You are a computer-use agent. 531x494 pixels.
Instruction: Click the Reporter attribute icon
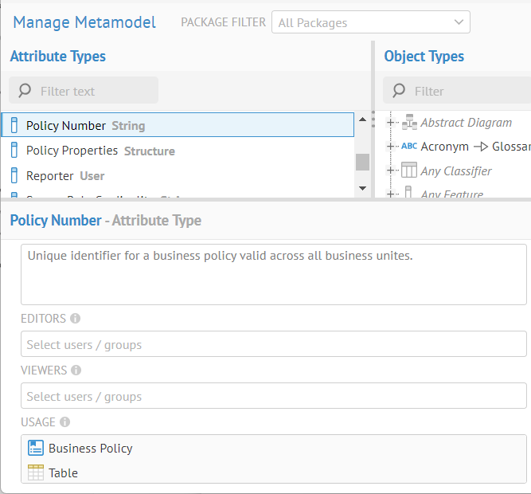pyautogui.click(x=14, y=175)
